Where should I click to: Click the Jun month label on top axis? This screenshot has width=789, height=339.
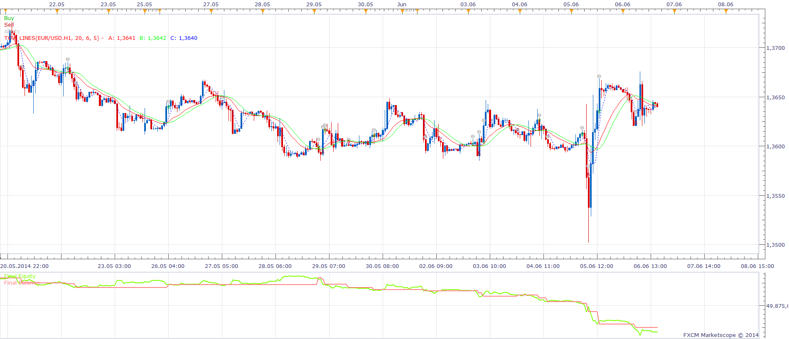pos(402,5)
